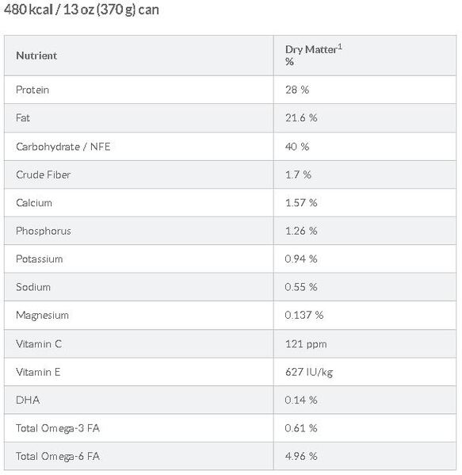
Task: Click the 0.55 % sodium value
Action: point(301,287)
